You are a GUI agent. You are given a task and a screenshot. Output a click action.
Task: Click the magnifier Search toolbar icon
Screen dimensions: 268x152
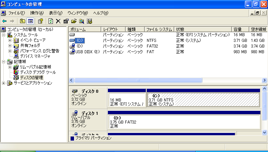(81, 21)
